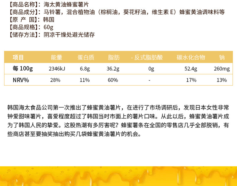Click the table header 钠
This screenshot has width=237, height=186.
[222, 57]
